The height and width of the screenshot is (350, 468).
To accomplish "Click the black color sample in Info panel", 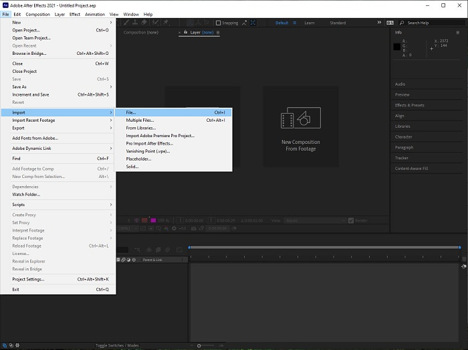I will pos(396,47).
